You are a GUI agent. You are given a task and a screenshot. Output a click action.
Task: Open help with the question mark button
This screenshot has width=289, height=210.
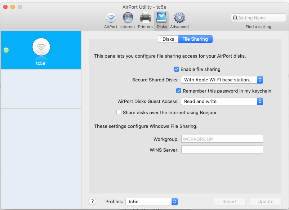pyautogui.click(x=92, y=201)
